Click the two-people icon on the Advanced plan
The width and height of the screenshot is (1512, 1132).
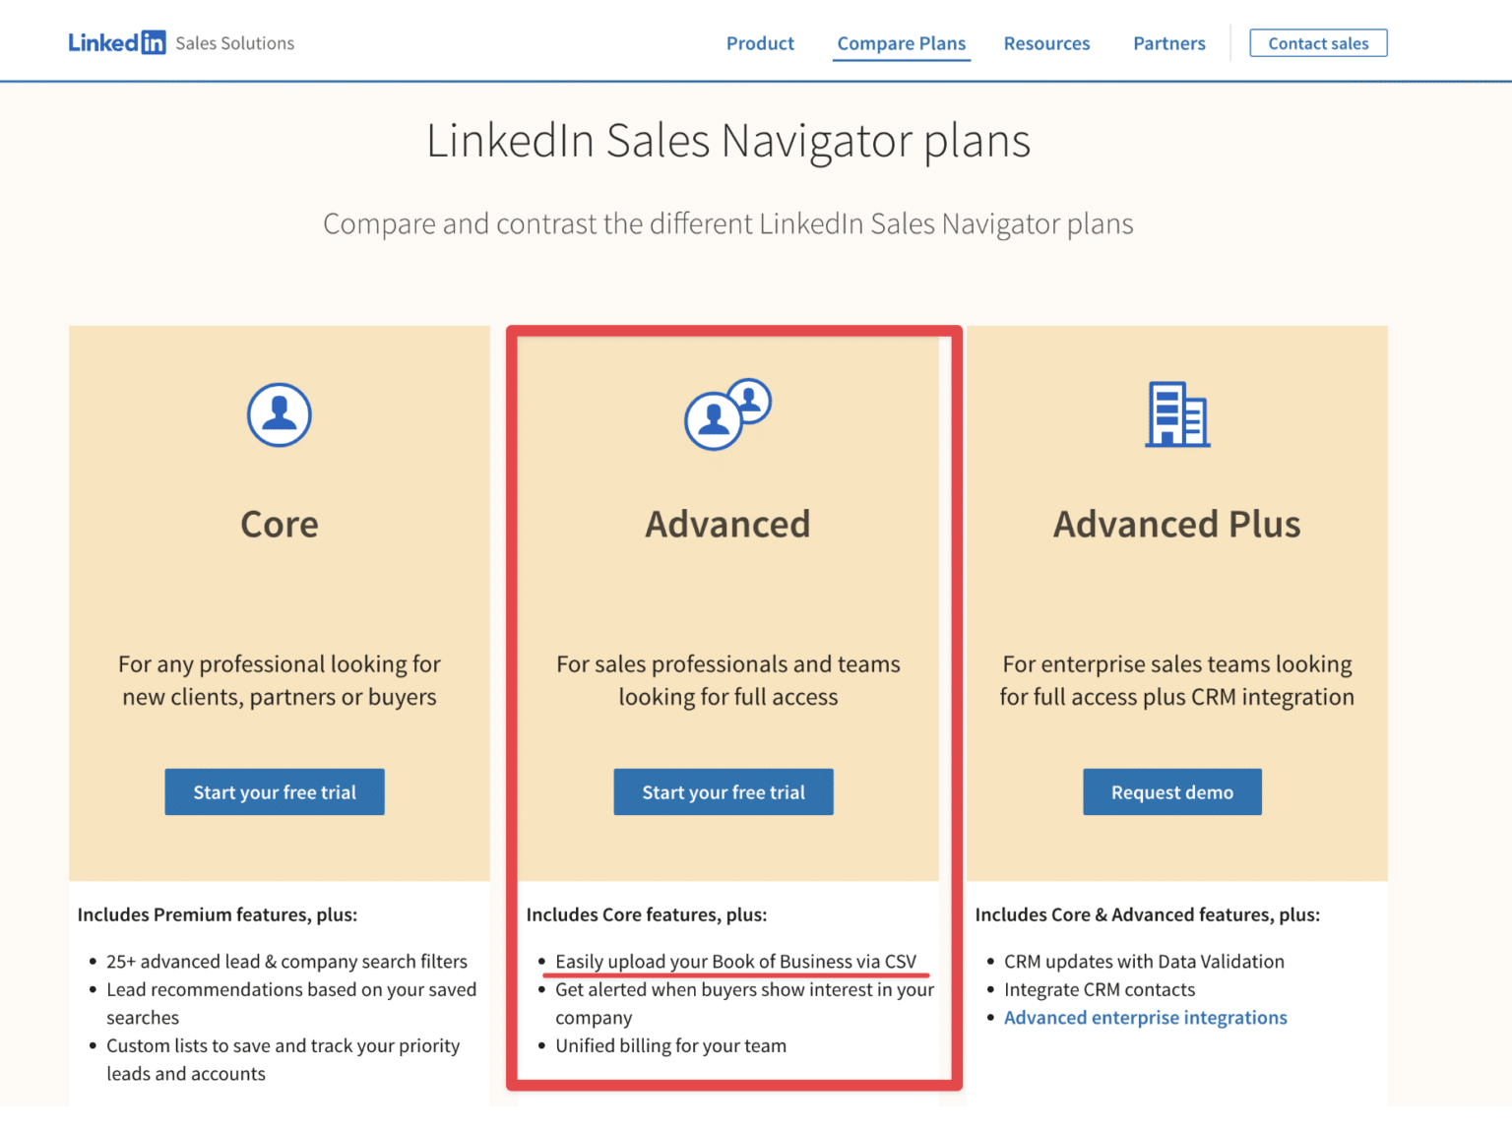pos(727,414)
